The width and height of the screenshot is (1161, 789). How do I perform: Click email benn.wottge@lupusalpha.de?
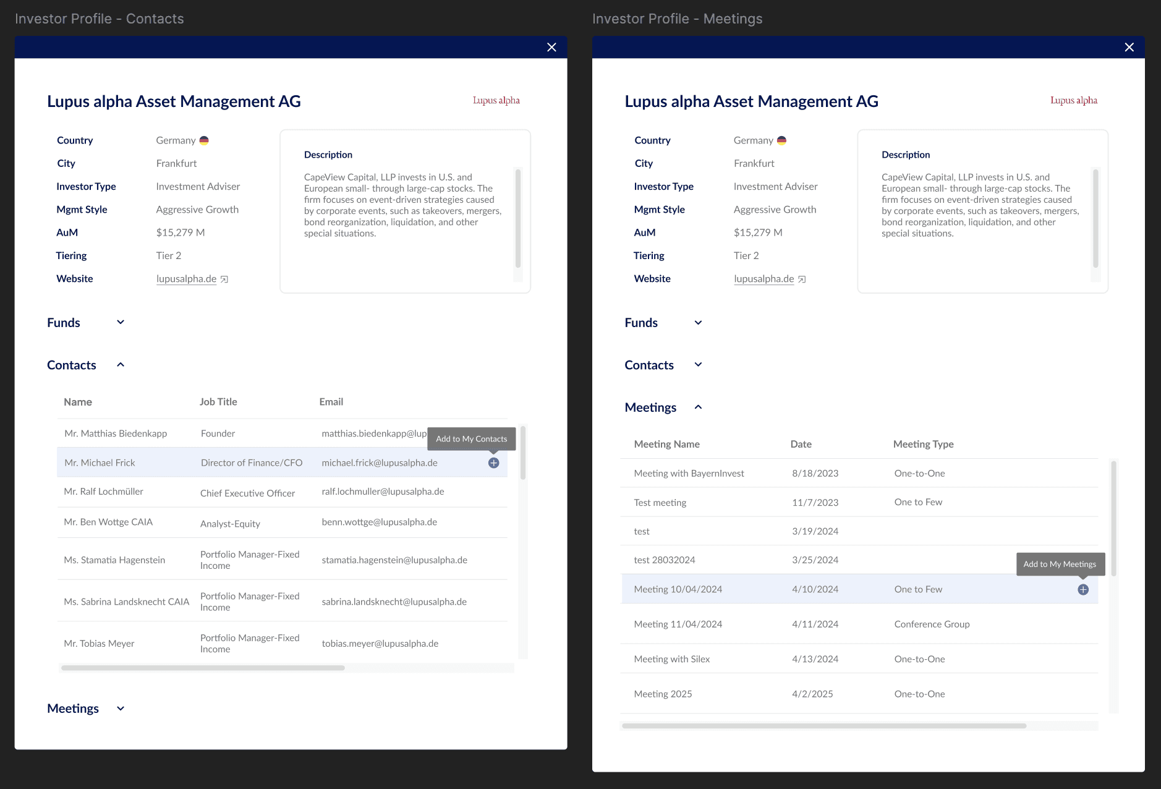379,522
